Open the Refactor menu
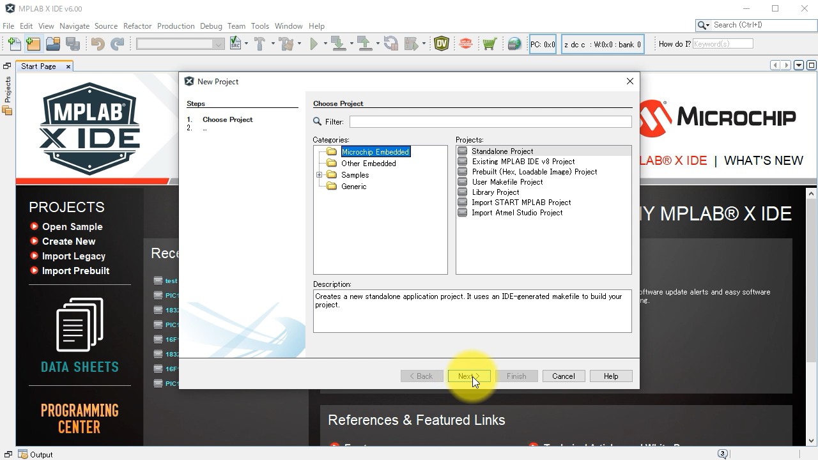Viewport: 818px width, 460px height. [x=137, y=26]
